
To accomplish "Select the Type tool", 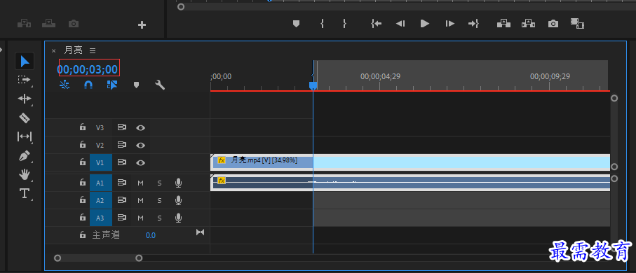I will (25, 194).
